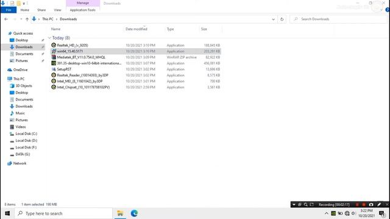Open Documents under This PC
The width and height of the screenshot is (390, 219).
pyautogui.click(x=24, y=100)
